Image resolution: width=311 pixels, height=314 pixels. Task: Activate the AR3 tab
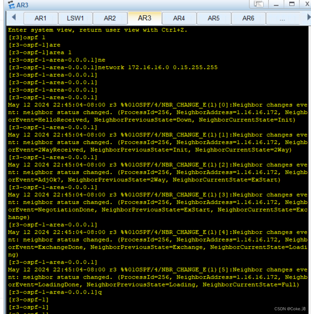[x=144, y=18]
